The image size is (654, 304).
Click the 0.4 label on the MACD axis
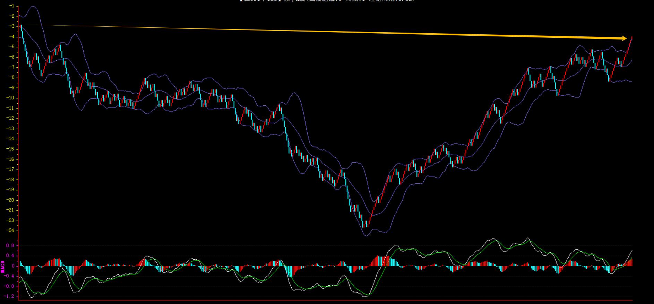coord(10,256)
